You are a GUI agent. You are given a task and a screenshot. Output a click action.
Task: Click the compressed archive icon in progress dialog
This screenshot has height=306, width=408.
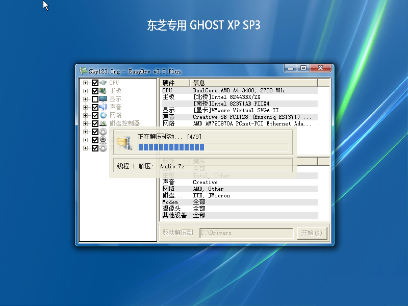(x=124, y=143)
